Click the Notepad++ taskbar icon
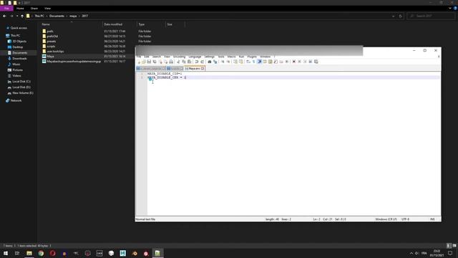Screen dimensions: 458x258 [157, 253]
